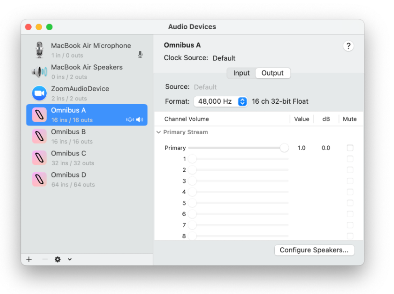Click the channel 8 volume slider knob
The height and width of the screenshot is (294, 394).
coord(192,236)
